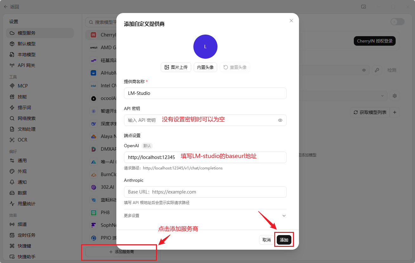415x263 pixels.
Task: Click the CherryIN provider logo
Action: pos(93,35)
